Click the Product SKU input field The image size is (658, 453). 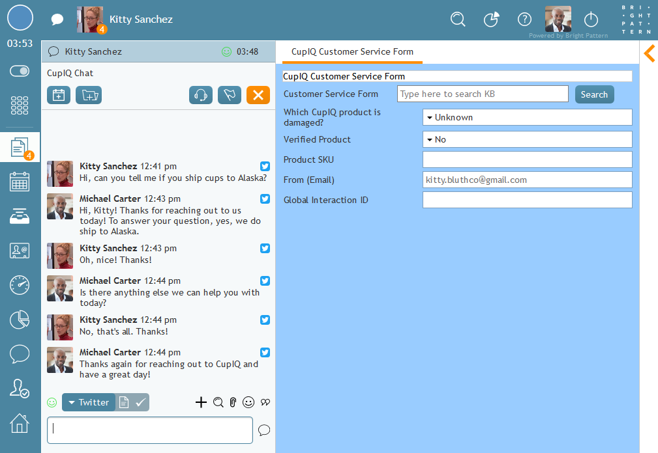(527, 159)
